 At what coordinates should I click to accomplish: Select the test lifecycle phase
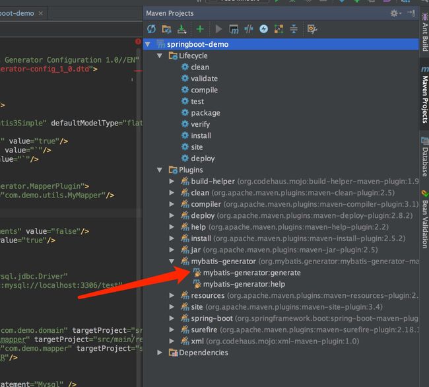click(x=197, y=102)
